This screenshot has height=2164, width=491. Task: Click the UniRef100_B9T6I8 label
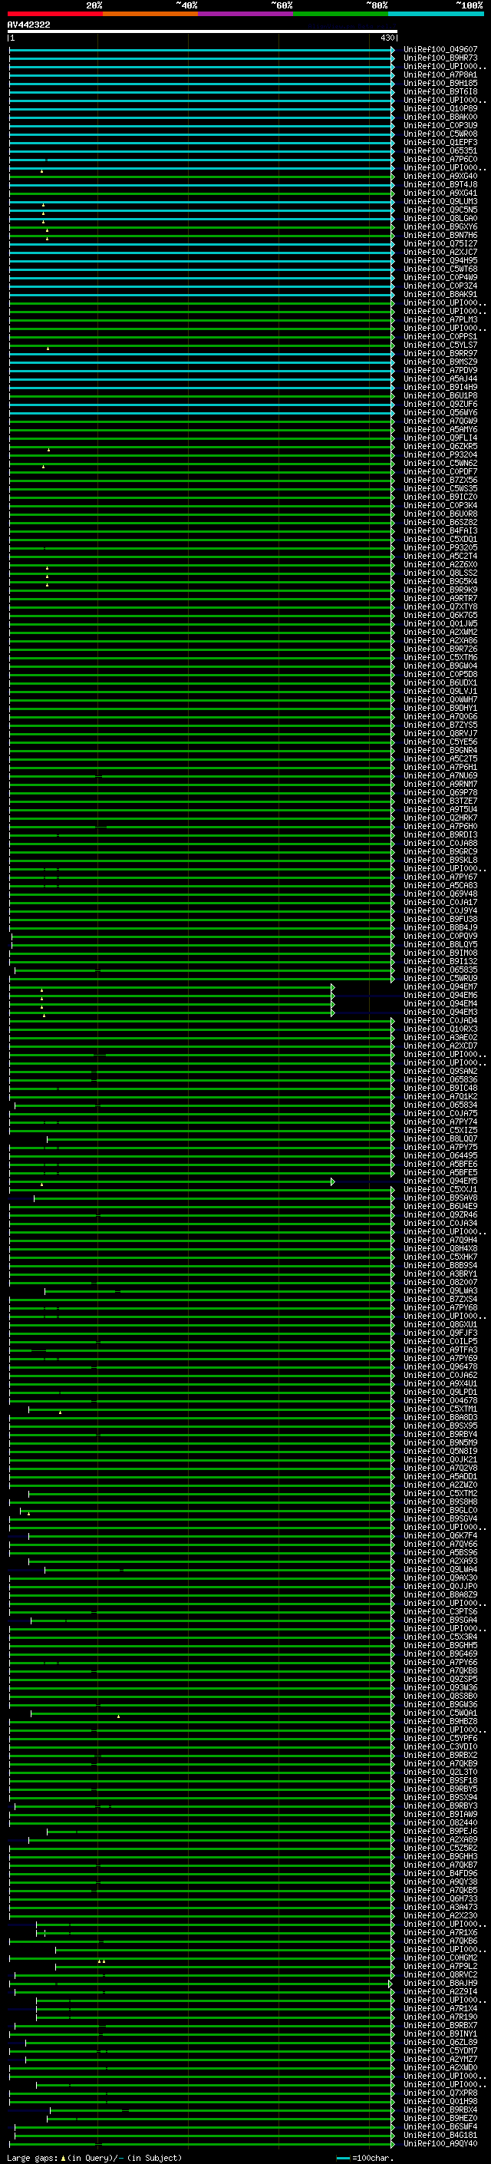click(x=440, y=91)
